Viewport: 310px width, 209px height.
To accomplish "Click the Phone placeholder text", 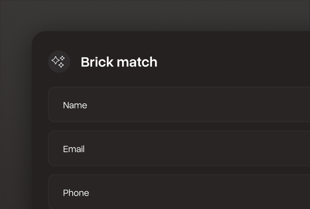I will click(76, 193).
